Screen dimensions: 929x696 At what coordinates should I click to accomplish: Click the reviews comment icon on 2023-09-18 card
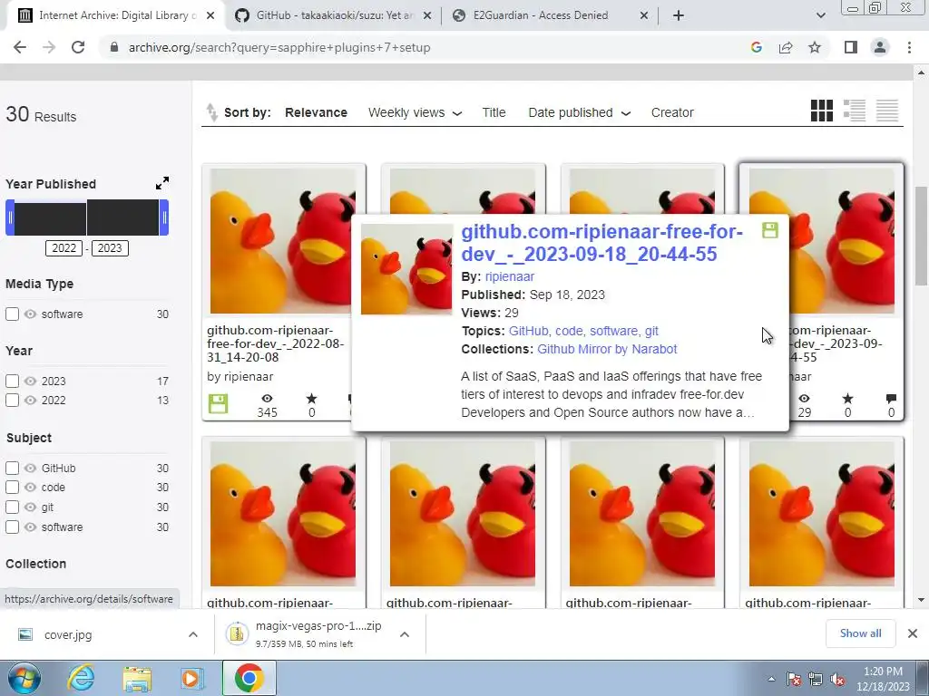click(x=891, y=399)
